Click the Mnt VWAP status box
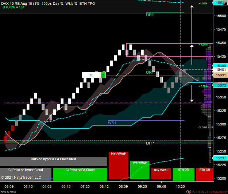228x194 pixels. tap(118, 165)
